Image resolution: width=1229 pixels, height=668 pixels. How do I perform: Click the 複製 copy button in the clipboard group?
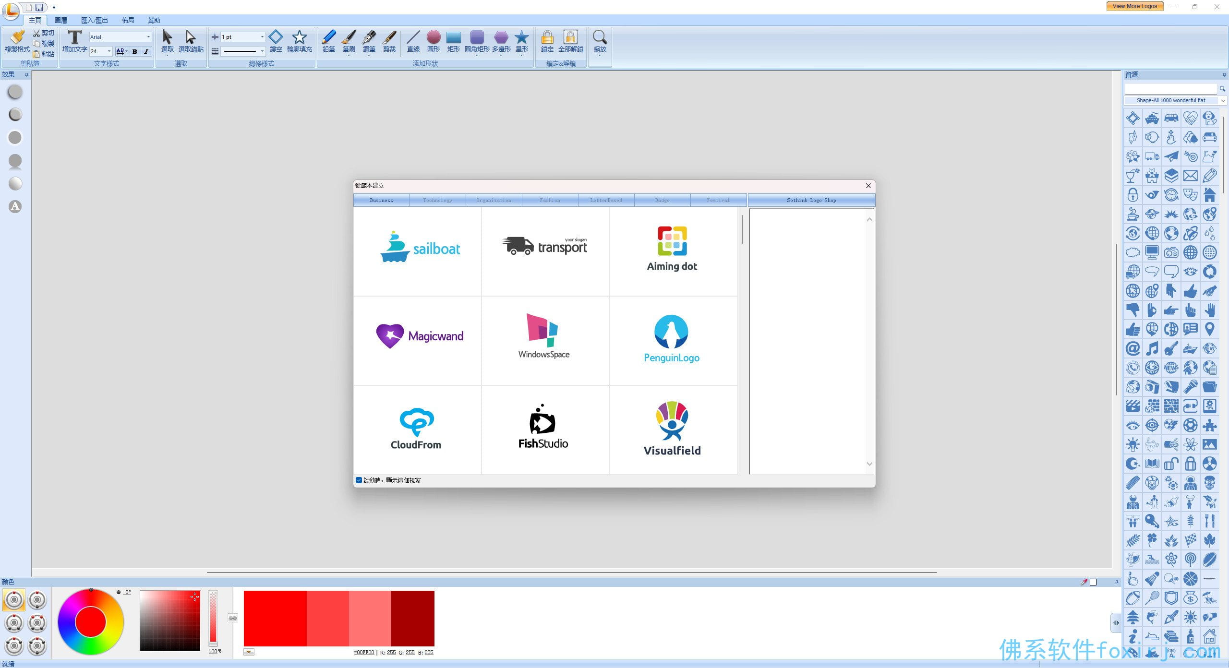click(43, 44)
